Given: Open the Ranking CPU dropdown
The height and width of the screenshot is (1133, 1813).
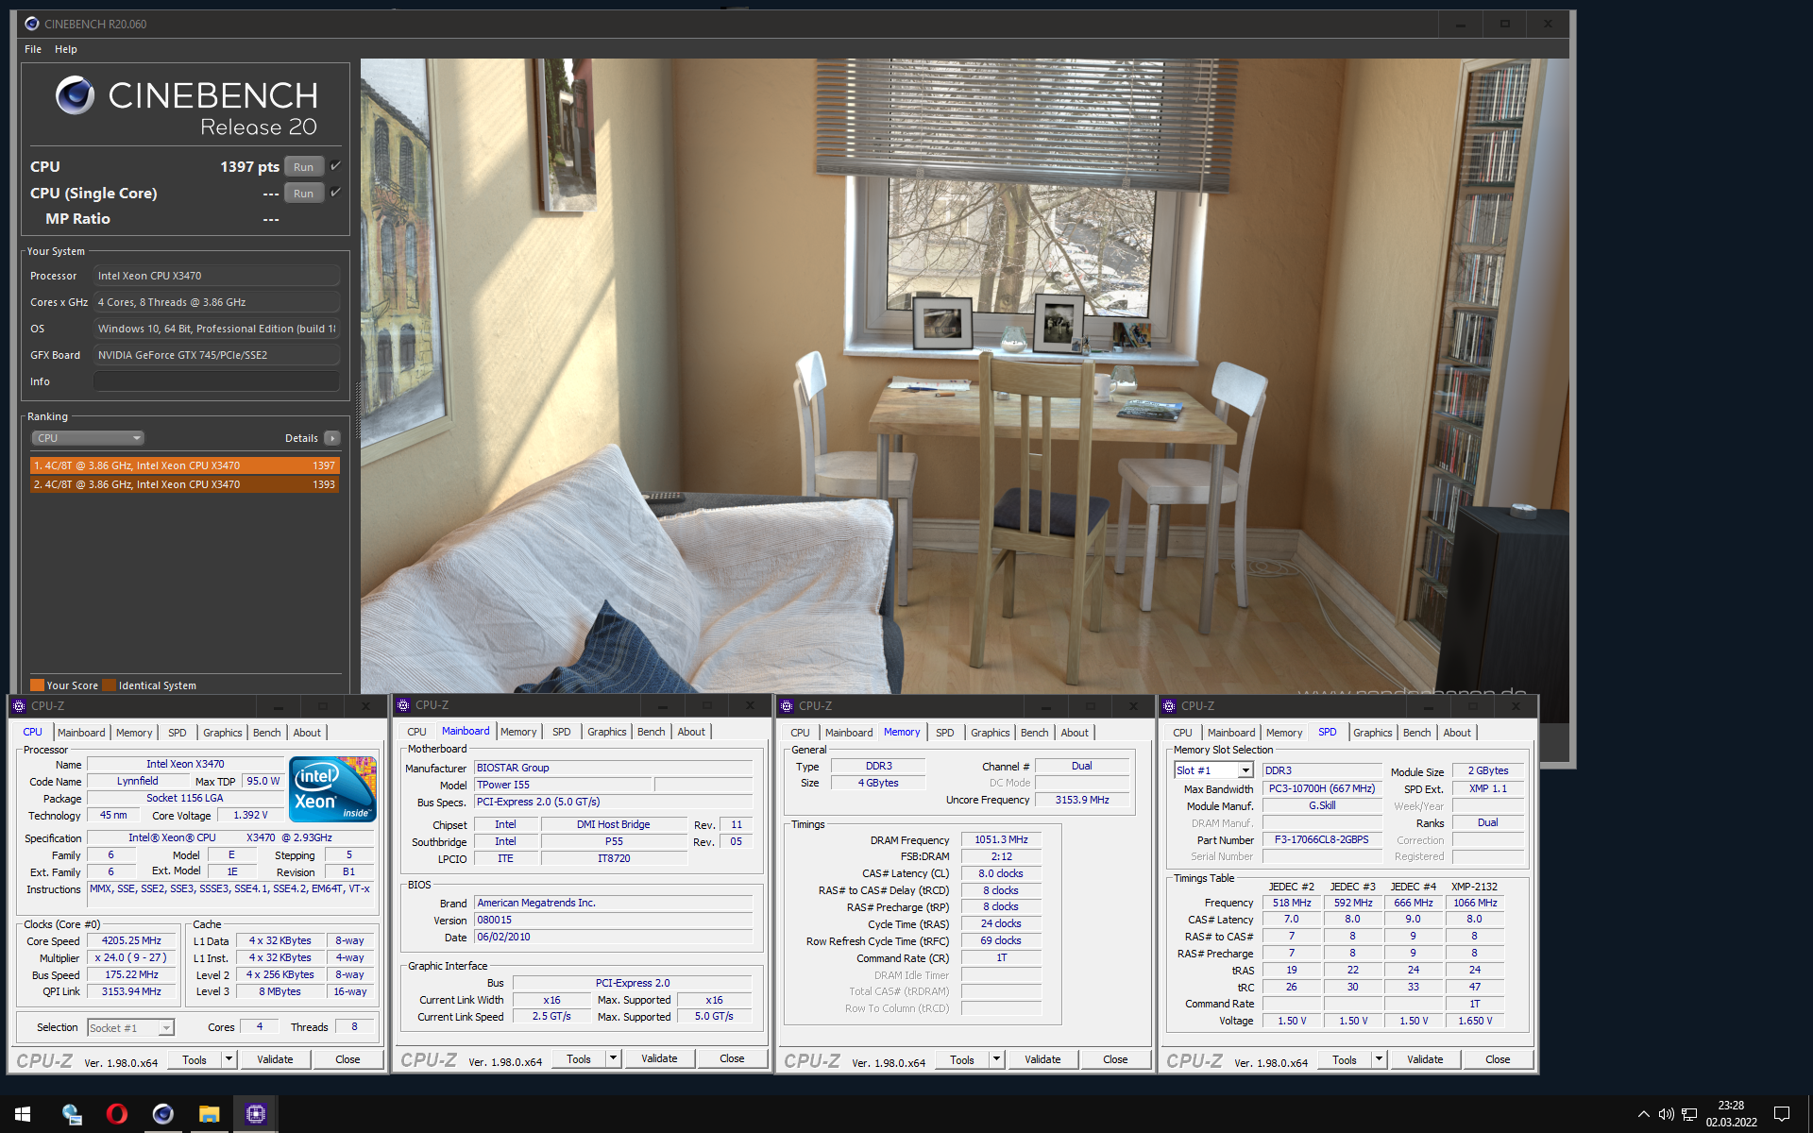Looking at the screenshot, I should [x=89, y=438].
